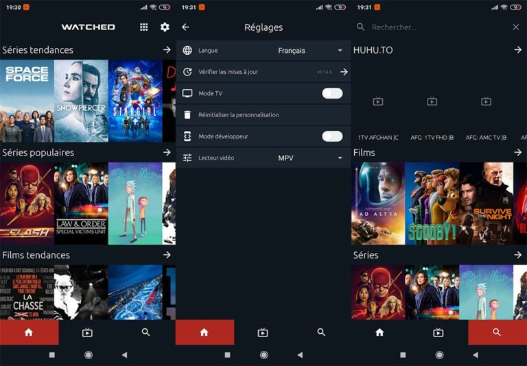Click the sliders icon for Lecteur vidéo
The image size is (527, 366).
click(x=187, y=158)
